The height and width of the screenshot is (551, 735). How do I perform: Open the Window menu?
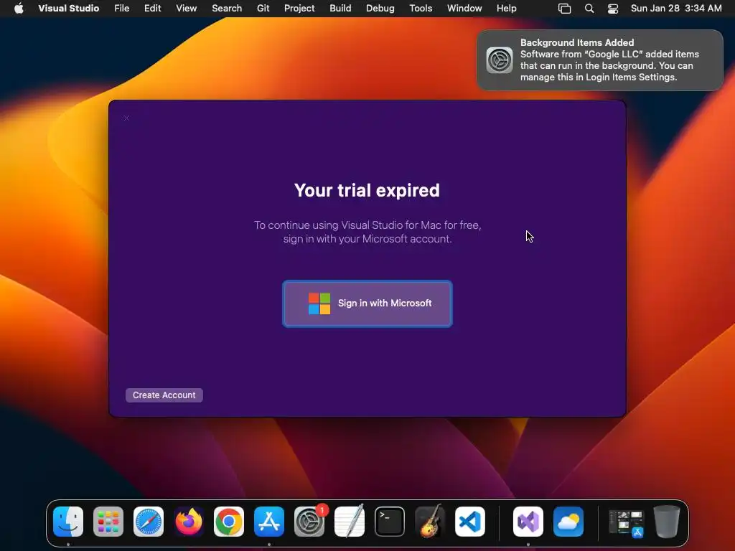click(x=464, y=9)
